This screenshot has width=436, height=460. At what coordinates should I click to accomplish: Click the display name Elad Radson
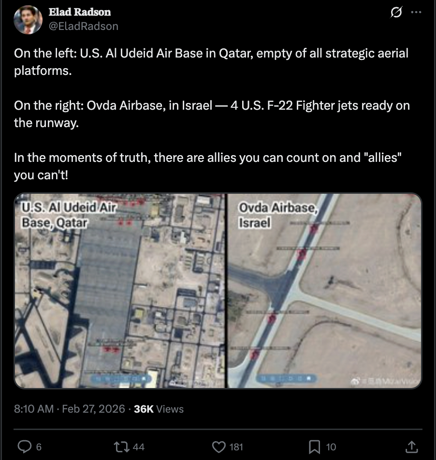click(x=80, y=12)
